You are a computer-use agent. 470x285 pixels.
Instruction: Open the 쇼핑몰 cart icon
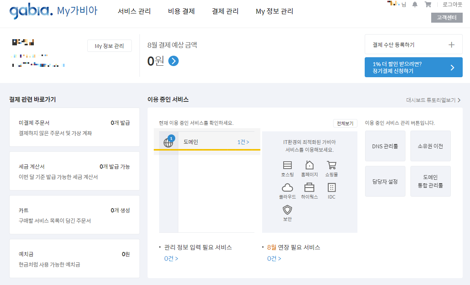(331, 165)
